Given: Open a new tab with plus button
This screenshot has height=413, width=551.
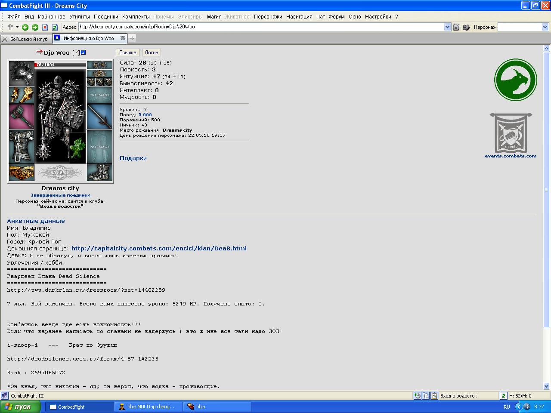Looking at the screenshot, I should (x=132, y=38).
